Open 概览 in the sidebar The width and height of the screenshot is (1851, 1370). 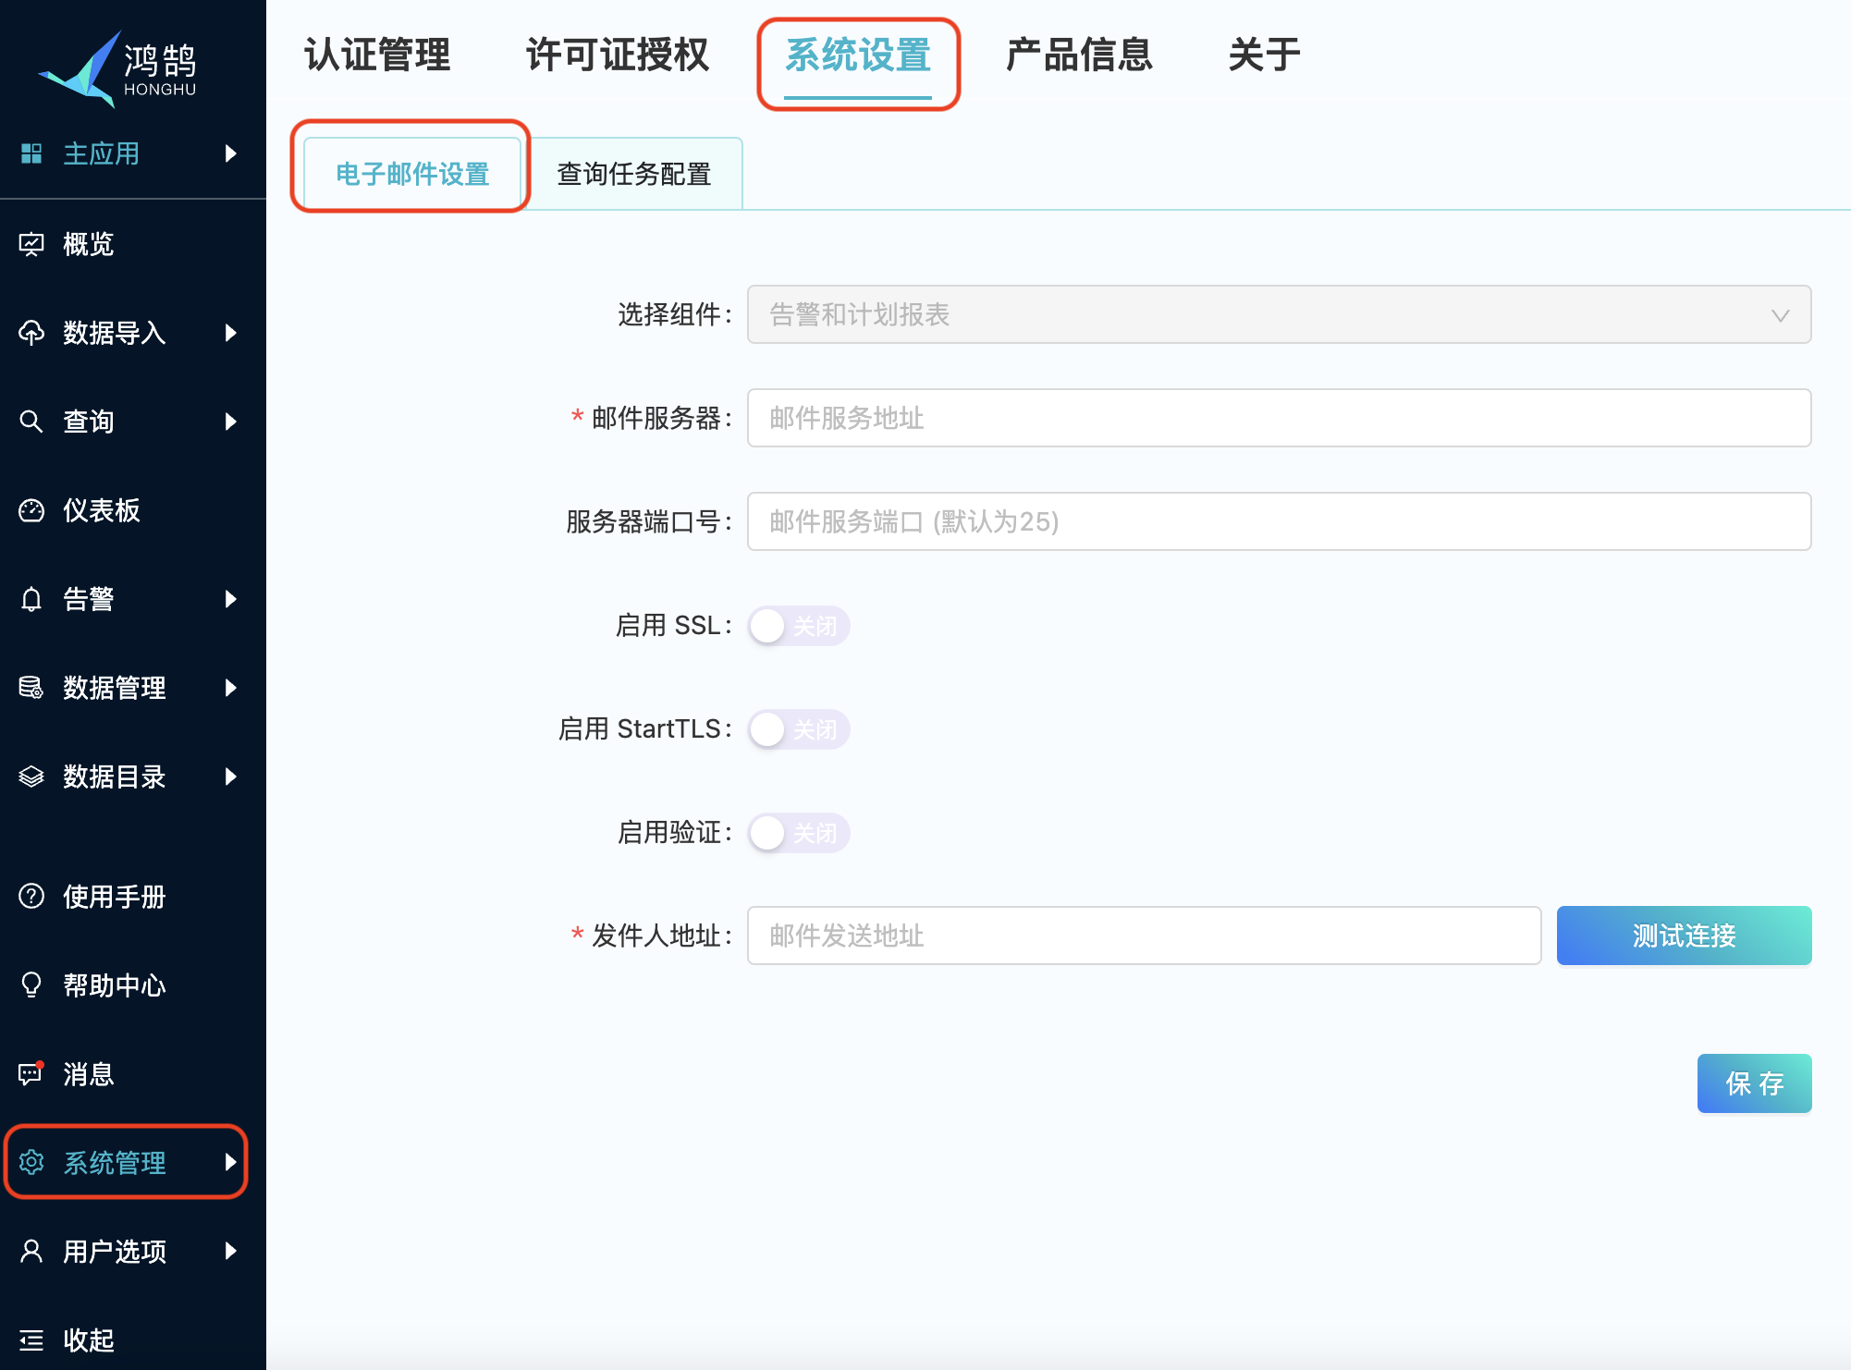point(88,244)
